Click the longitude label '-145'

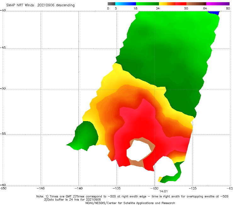[x=41, y=188]
